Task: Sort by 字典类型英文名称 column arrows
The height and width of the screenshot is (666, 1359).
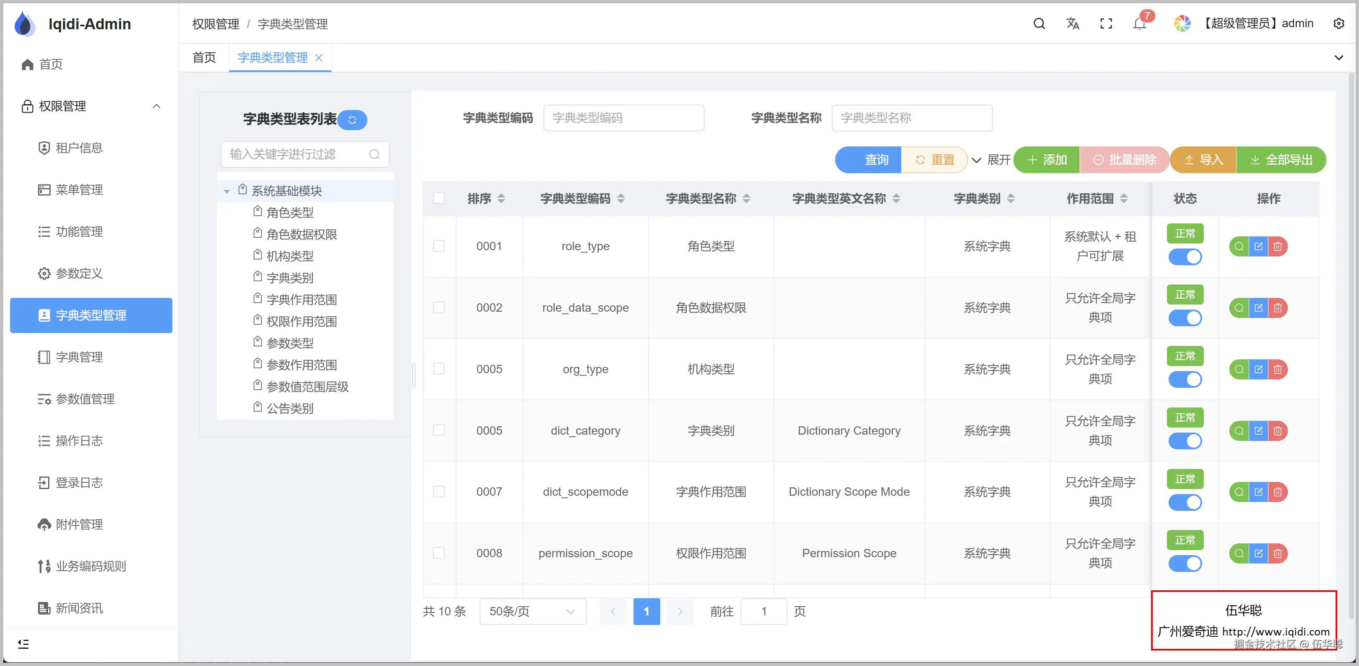Action: (x=896, y=198)
